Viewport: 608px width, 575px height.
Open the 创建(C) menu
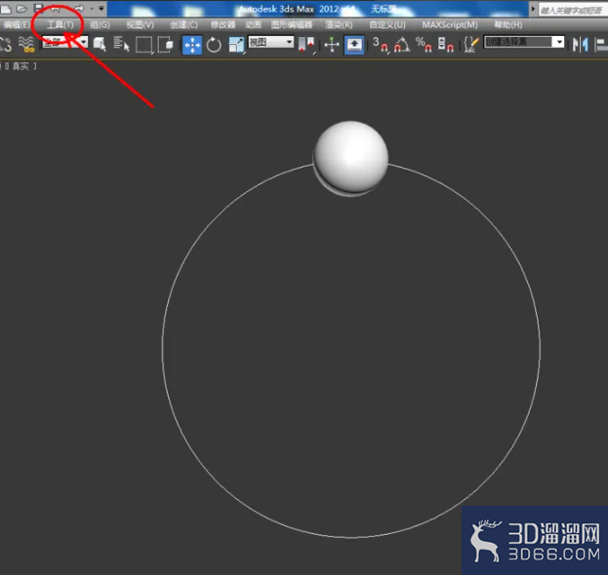coord(183,24)
